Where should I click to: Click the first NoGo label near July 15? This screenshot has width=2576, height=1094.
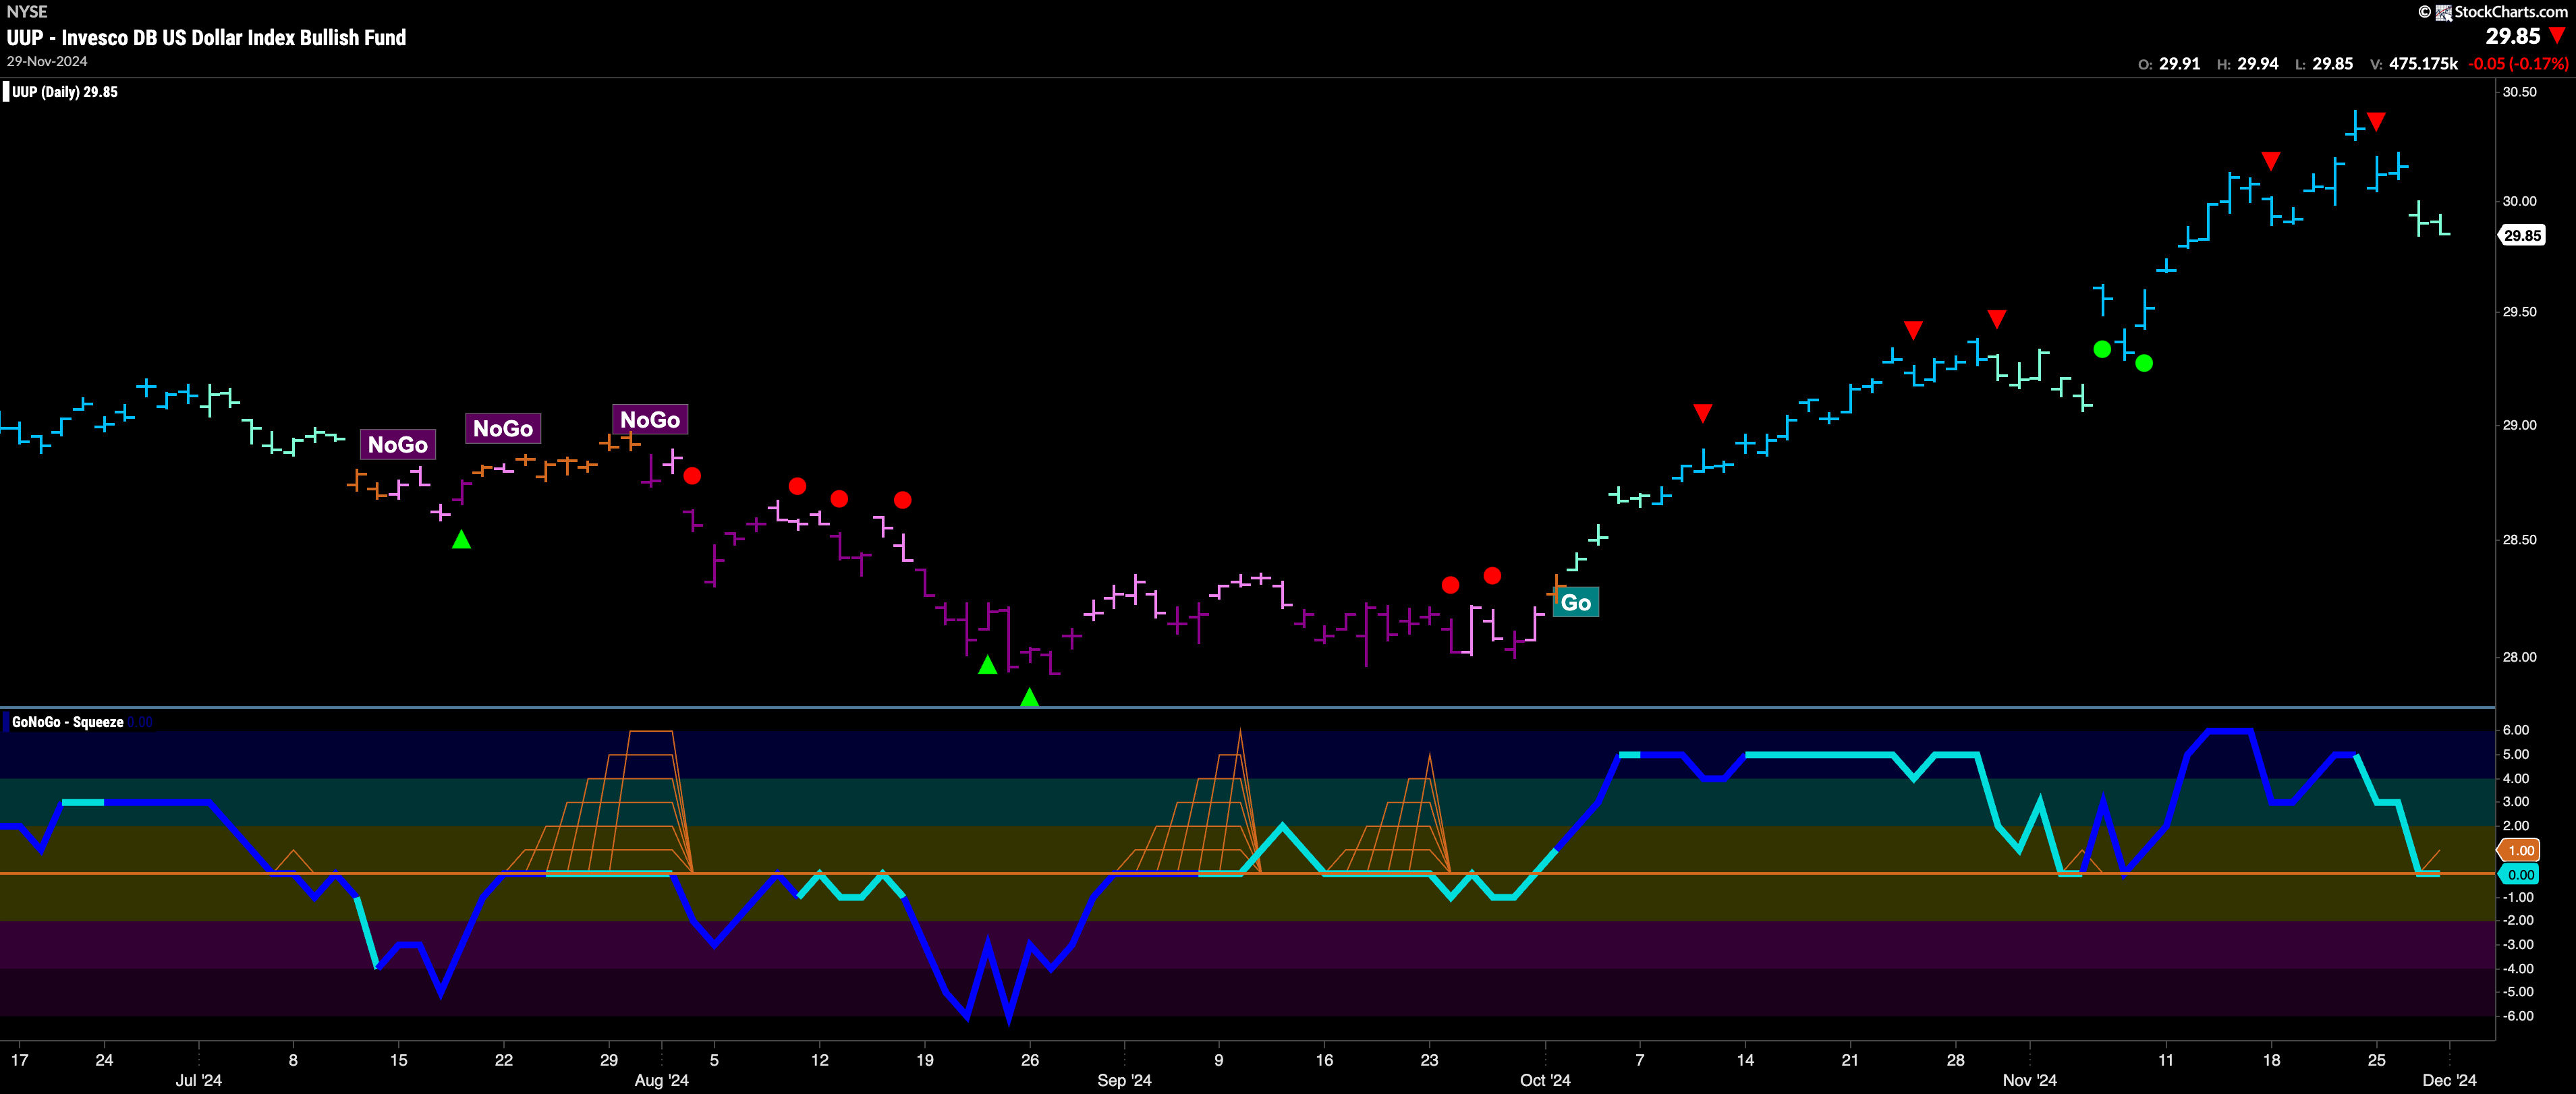(x=397, y=444)
